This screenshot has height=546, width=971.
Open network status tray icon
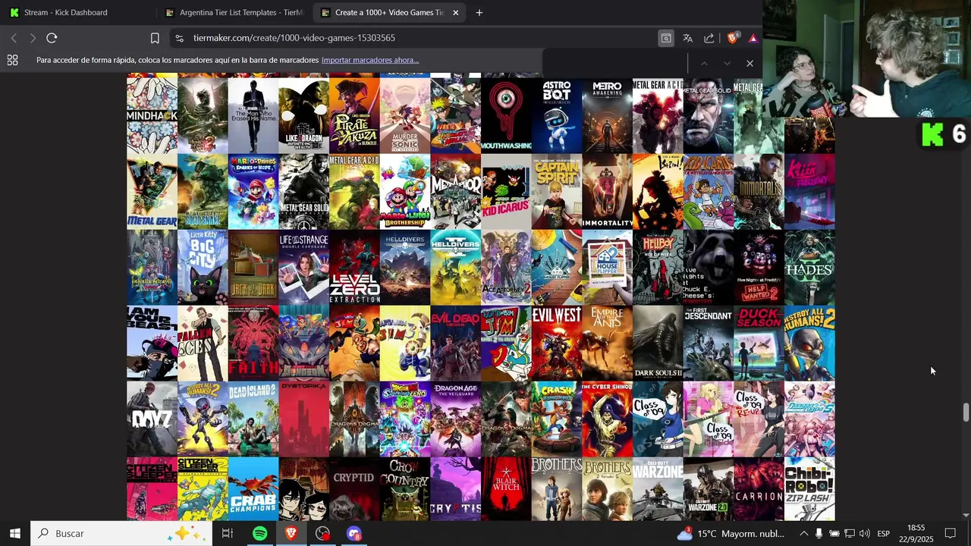pyautogui.click(x=849, y=534)
